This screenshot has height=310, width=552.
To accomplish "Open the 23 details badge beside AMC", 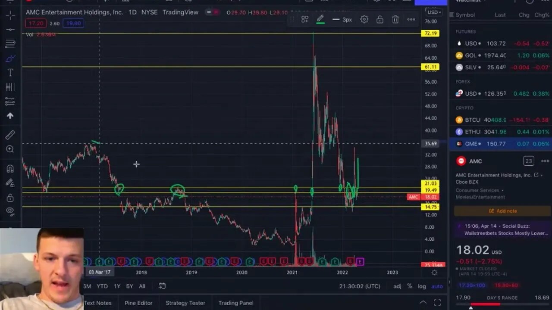I will (529, 161).
